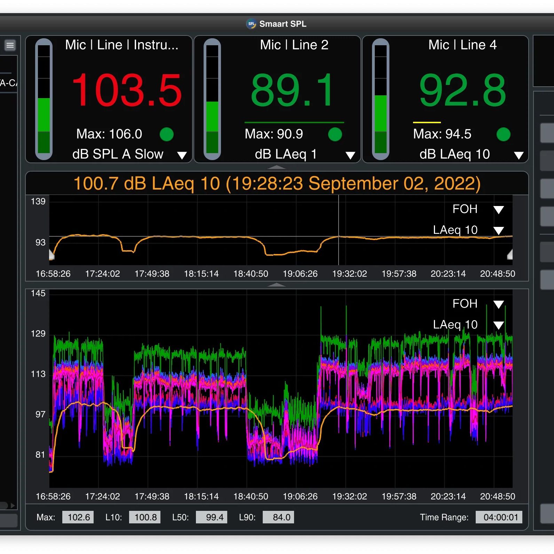
Task: Click the L90 value field showing 84.0
Action: (278, 517)
